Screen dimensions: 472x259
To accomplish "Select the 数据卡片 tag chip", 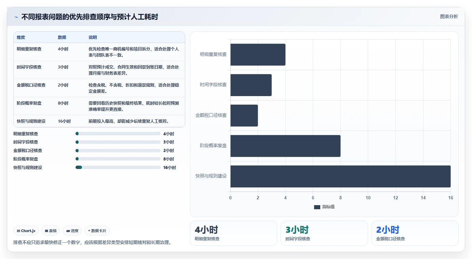I will pos(97,231).
